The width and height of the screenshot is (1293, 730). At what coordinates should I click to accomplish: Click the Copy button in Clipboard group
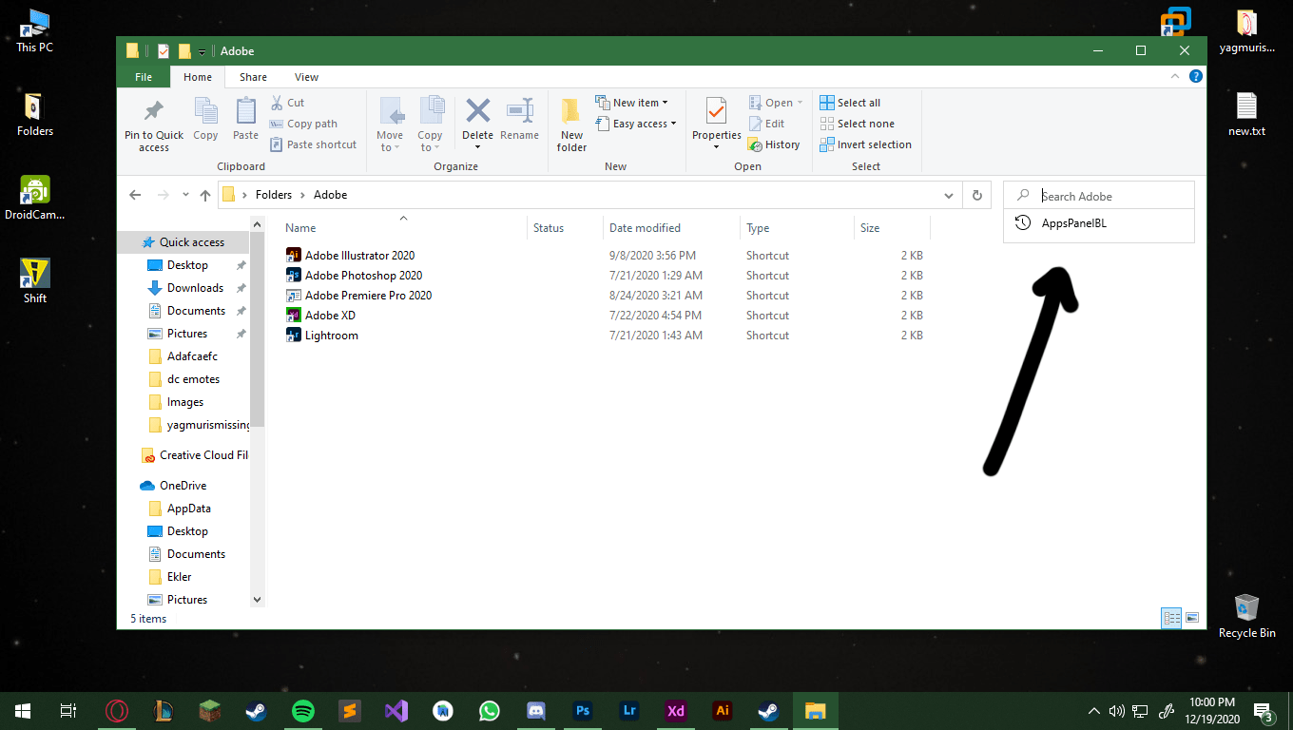[x=205, y=120]
